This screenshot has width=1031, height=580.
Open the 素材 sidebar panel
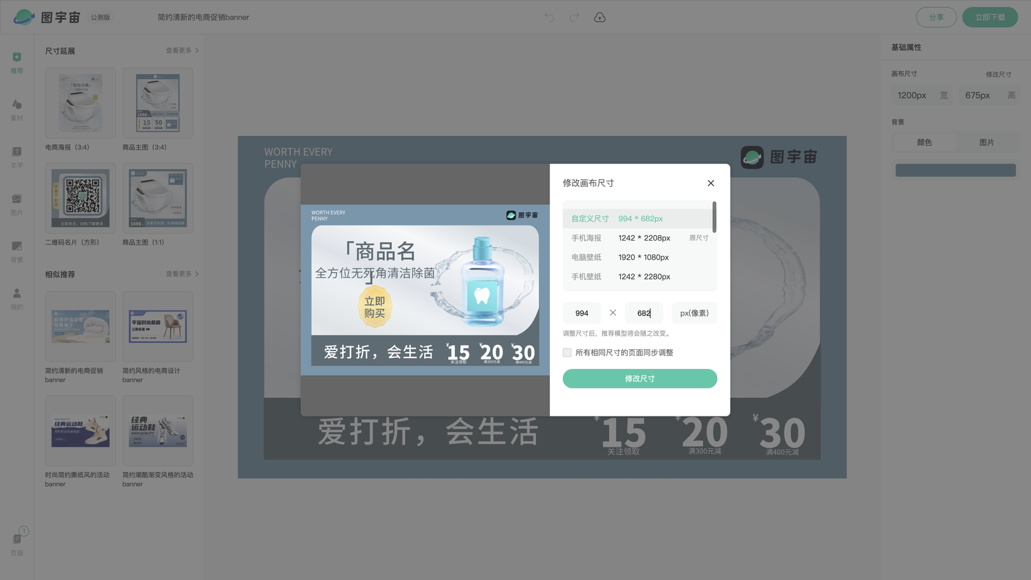point(16,110)
